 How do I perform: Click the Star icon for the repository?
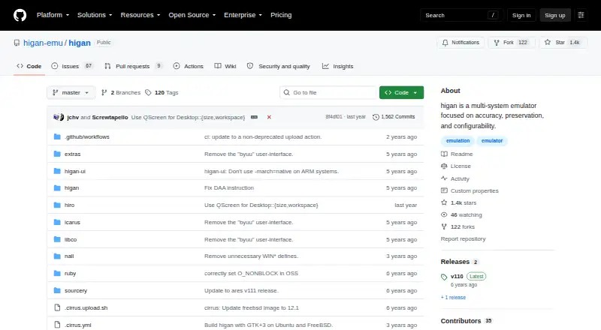(x=548, y=43)
